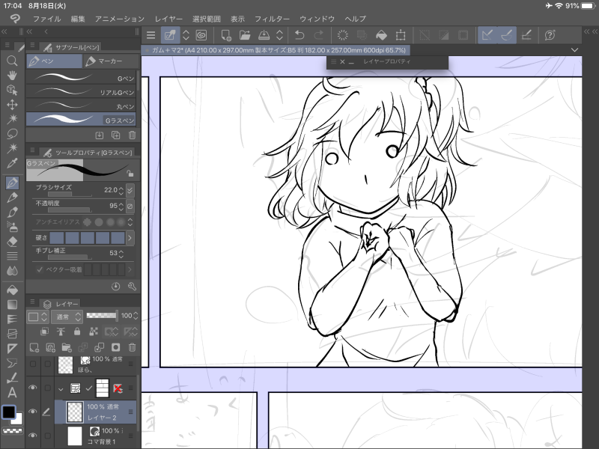Toggle snap to ruler toolbar button
The width and height of the screenshot is (599, 449).
point(487,35)
